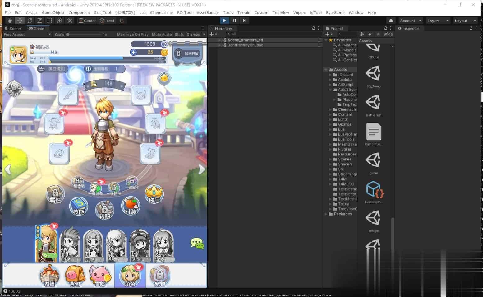Open the Project panel options menu
Screen dimensions: 483x297
click(x=391, y=28)
